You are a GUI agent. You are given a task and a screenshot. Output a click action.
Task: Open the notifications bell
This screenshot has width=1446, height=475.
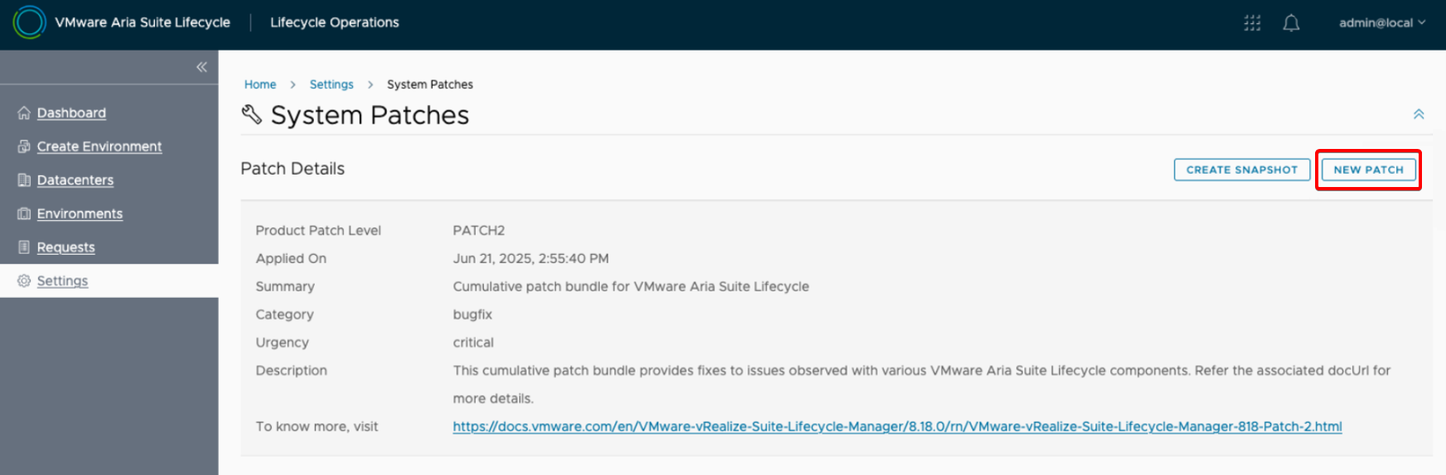[x=1290, y=23]
